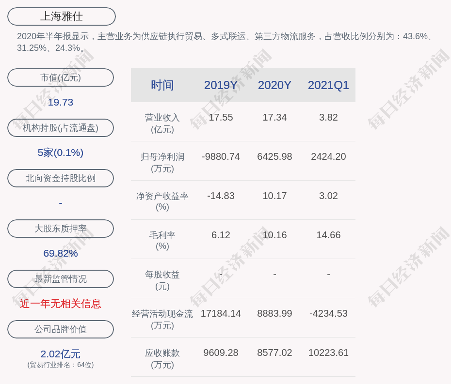Image resolution: width=451 pixels, height=384 pixels.
Task: Click the 应收账款(万元) row label
Action: (x=162, y=358)
